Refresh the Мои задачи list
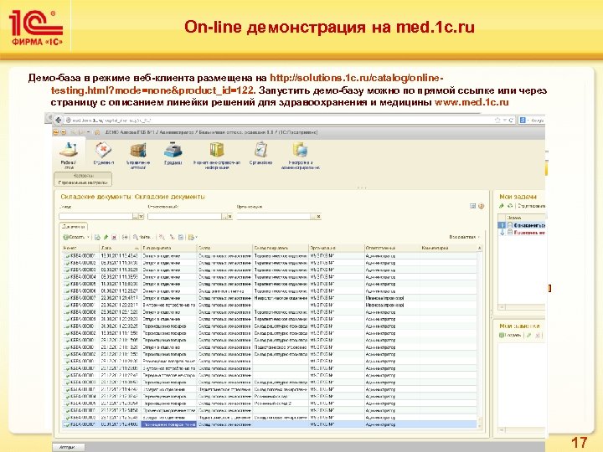The width and height of the screenshot is (603, 452). pos(510,206)
